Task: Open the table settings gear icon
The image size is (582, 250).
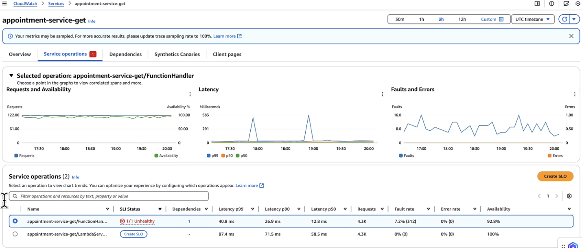Action: [569, 196]
